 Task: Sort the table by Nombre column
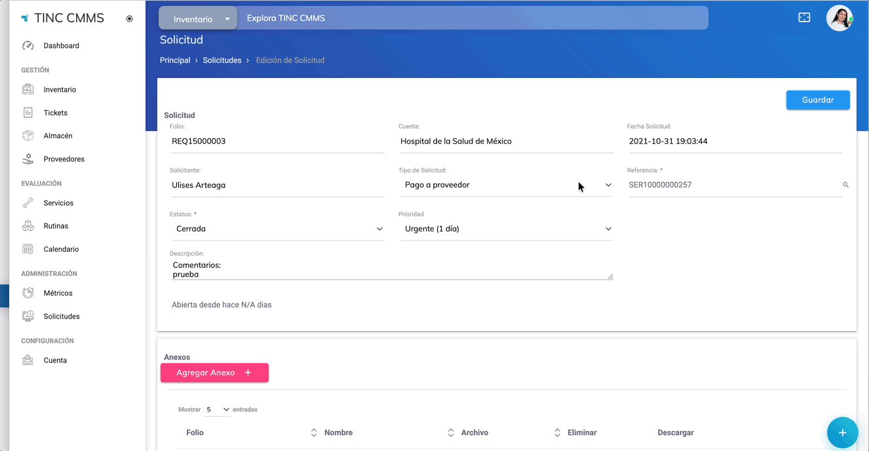coord(450,433)
